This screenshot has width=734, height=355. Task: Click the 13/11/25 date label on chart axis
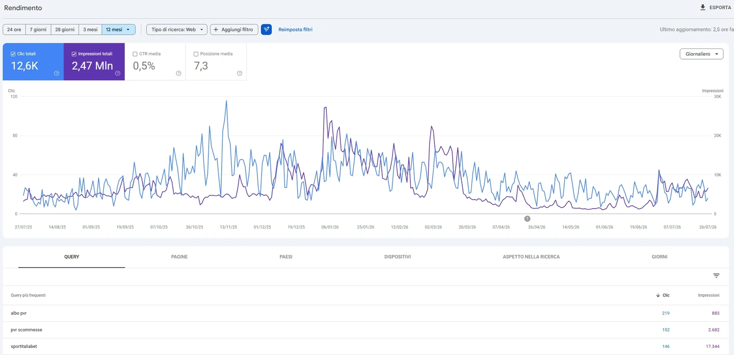tap(228, 227)
